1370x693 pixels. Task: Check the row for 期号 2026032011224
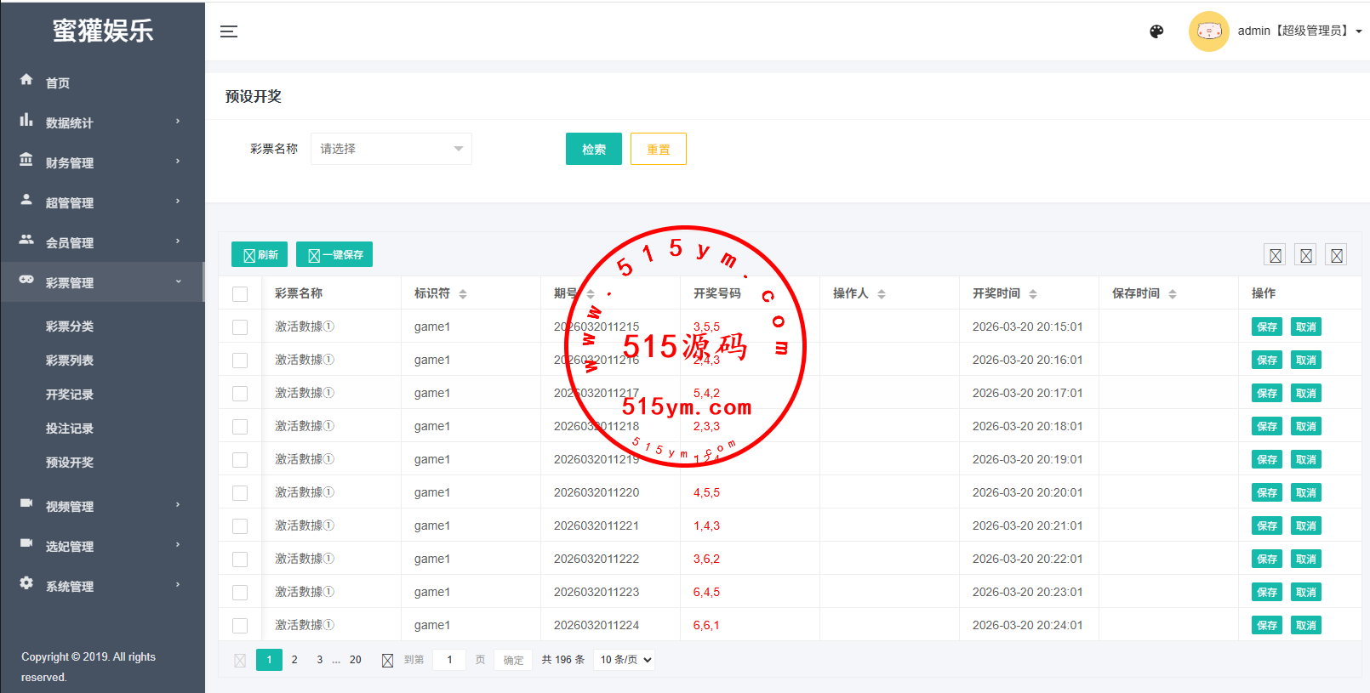(x=240, y=626)
